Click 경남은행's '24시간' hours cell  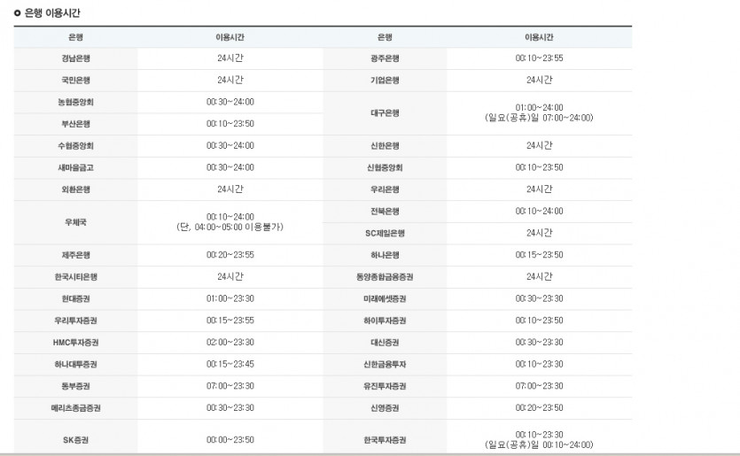[230, 58]
